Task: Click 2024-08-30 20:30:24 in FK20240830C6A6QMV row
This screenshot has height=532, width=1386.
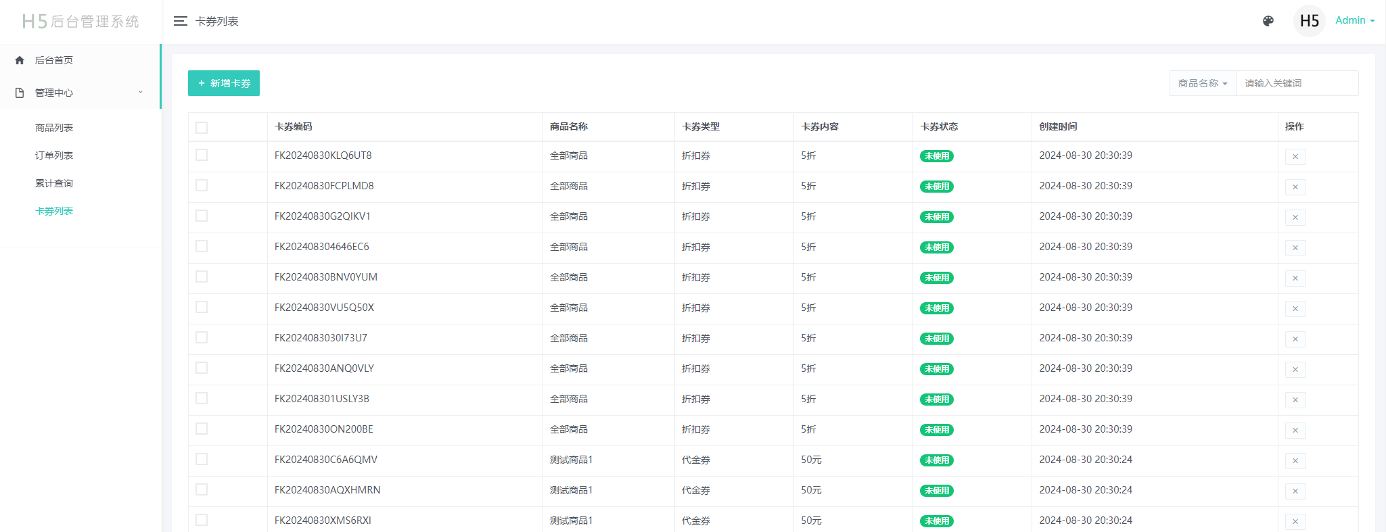Action: pos(1086,460)
